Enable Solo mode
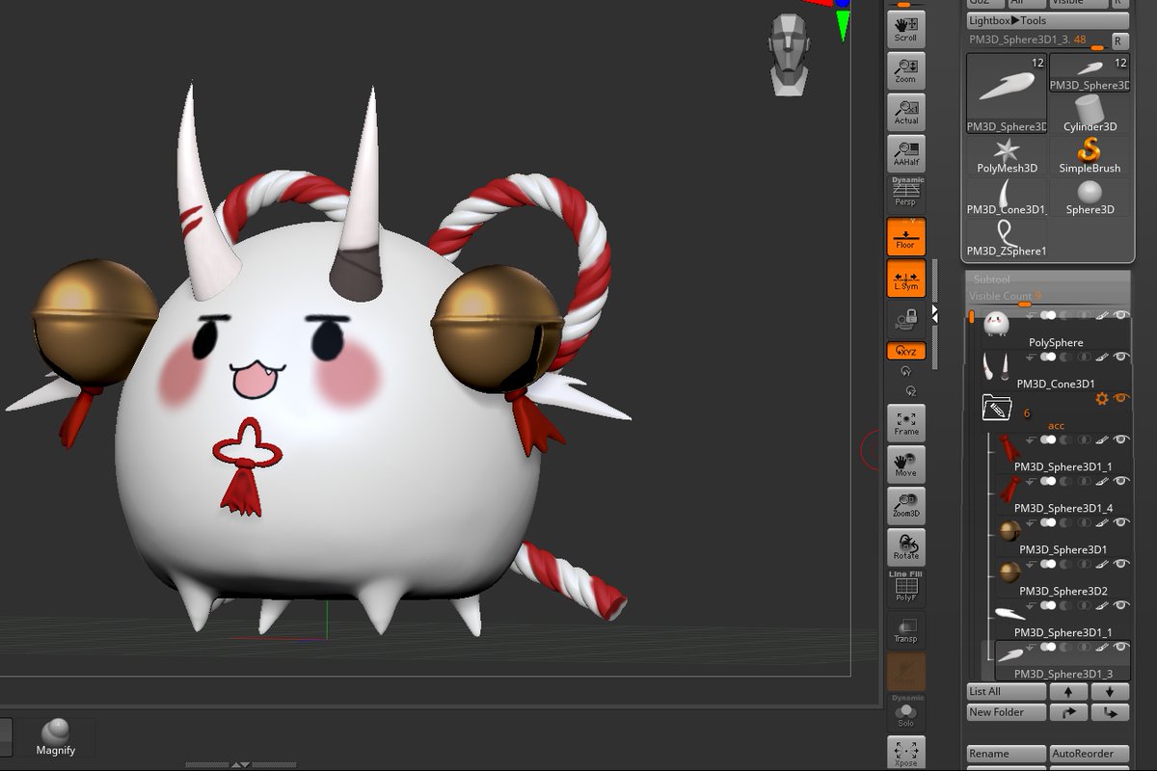The height and width of the screenshot is (771, 1157). [x=906, y=712]
